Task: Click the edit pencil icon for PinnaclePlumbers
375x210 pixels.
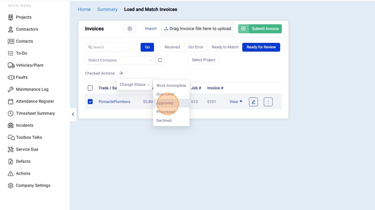Action: (253, 102)
